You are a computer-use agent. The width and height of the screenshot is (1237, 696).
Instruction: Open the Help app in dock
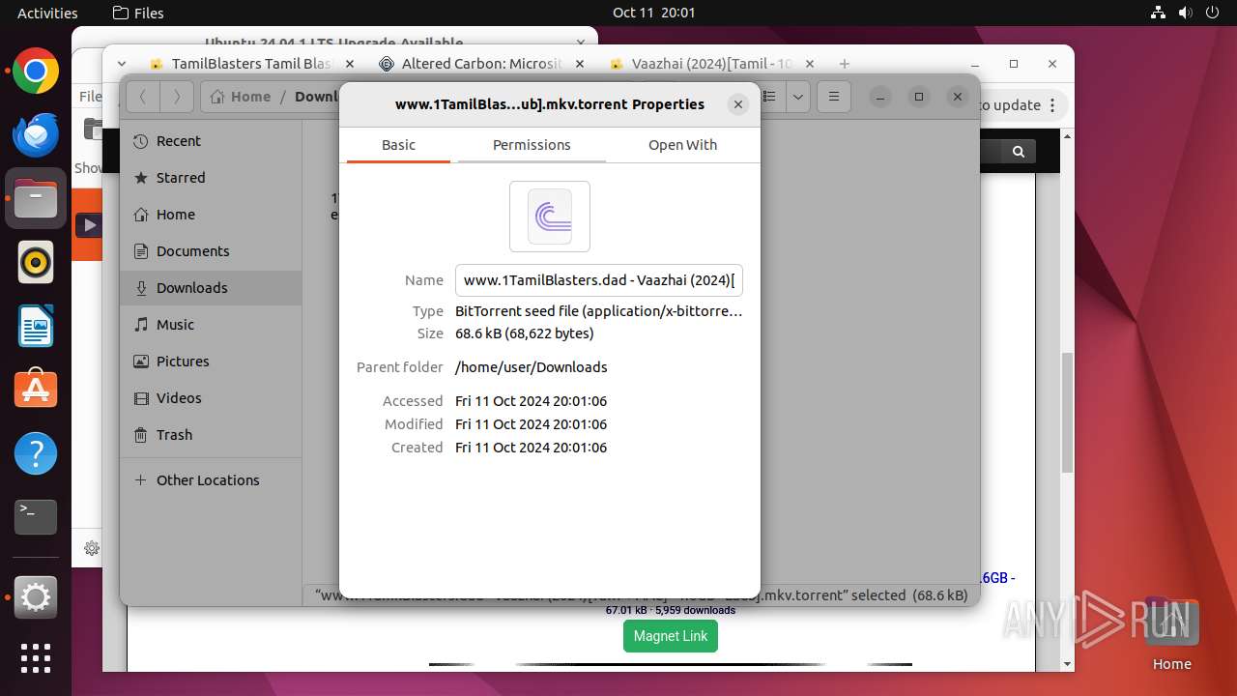[36, 453]
